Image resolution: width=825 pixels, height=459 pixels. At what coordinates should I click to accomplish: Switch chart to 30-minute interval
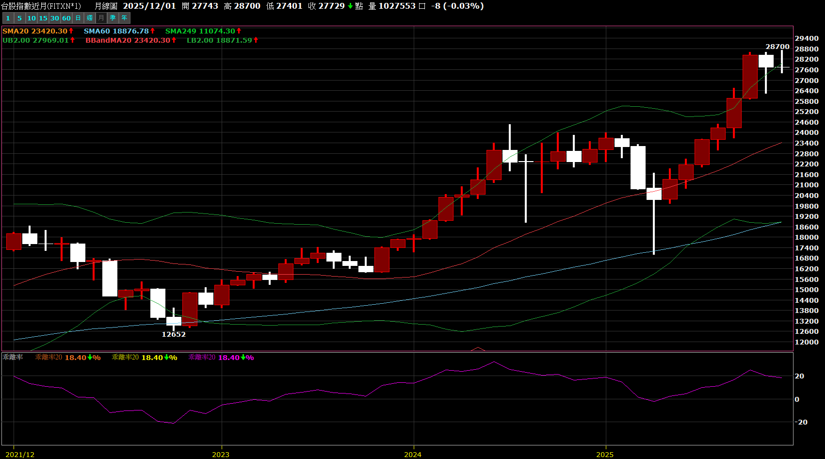55,18
